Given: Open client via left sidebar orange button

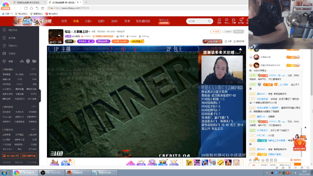Looking at the screenshot, I should (x=11, y=156).
